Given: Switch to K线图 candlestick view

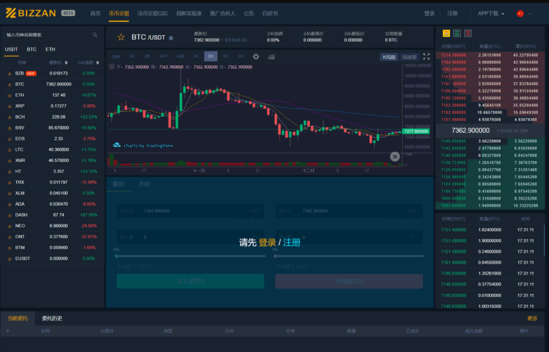Looking at the screenshot, I should point(389,57).
